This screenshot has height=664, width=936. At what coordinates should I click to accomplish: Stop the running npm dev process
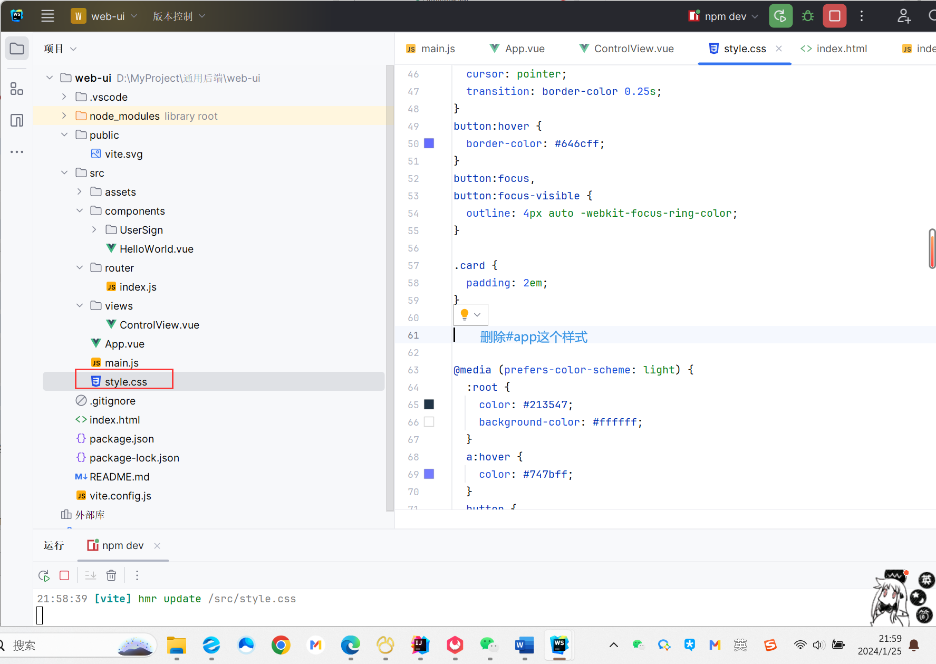tap(834, 16)
